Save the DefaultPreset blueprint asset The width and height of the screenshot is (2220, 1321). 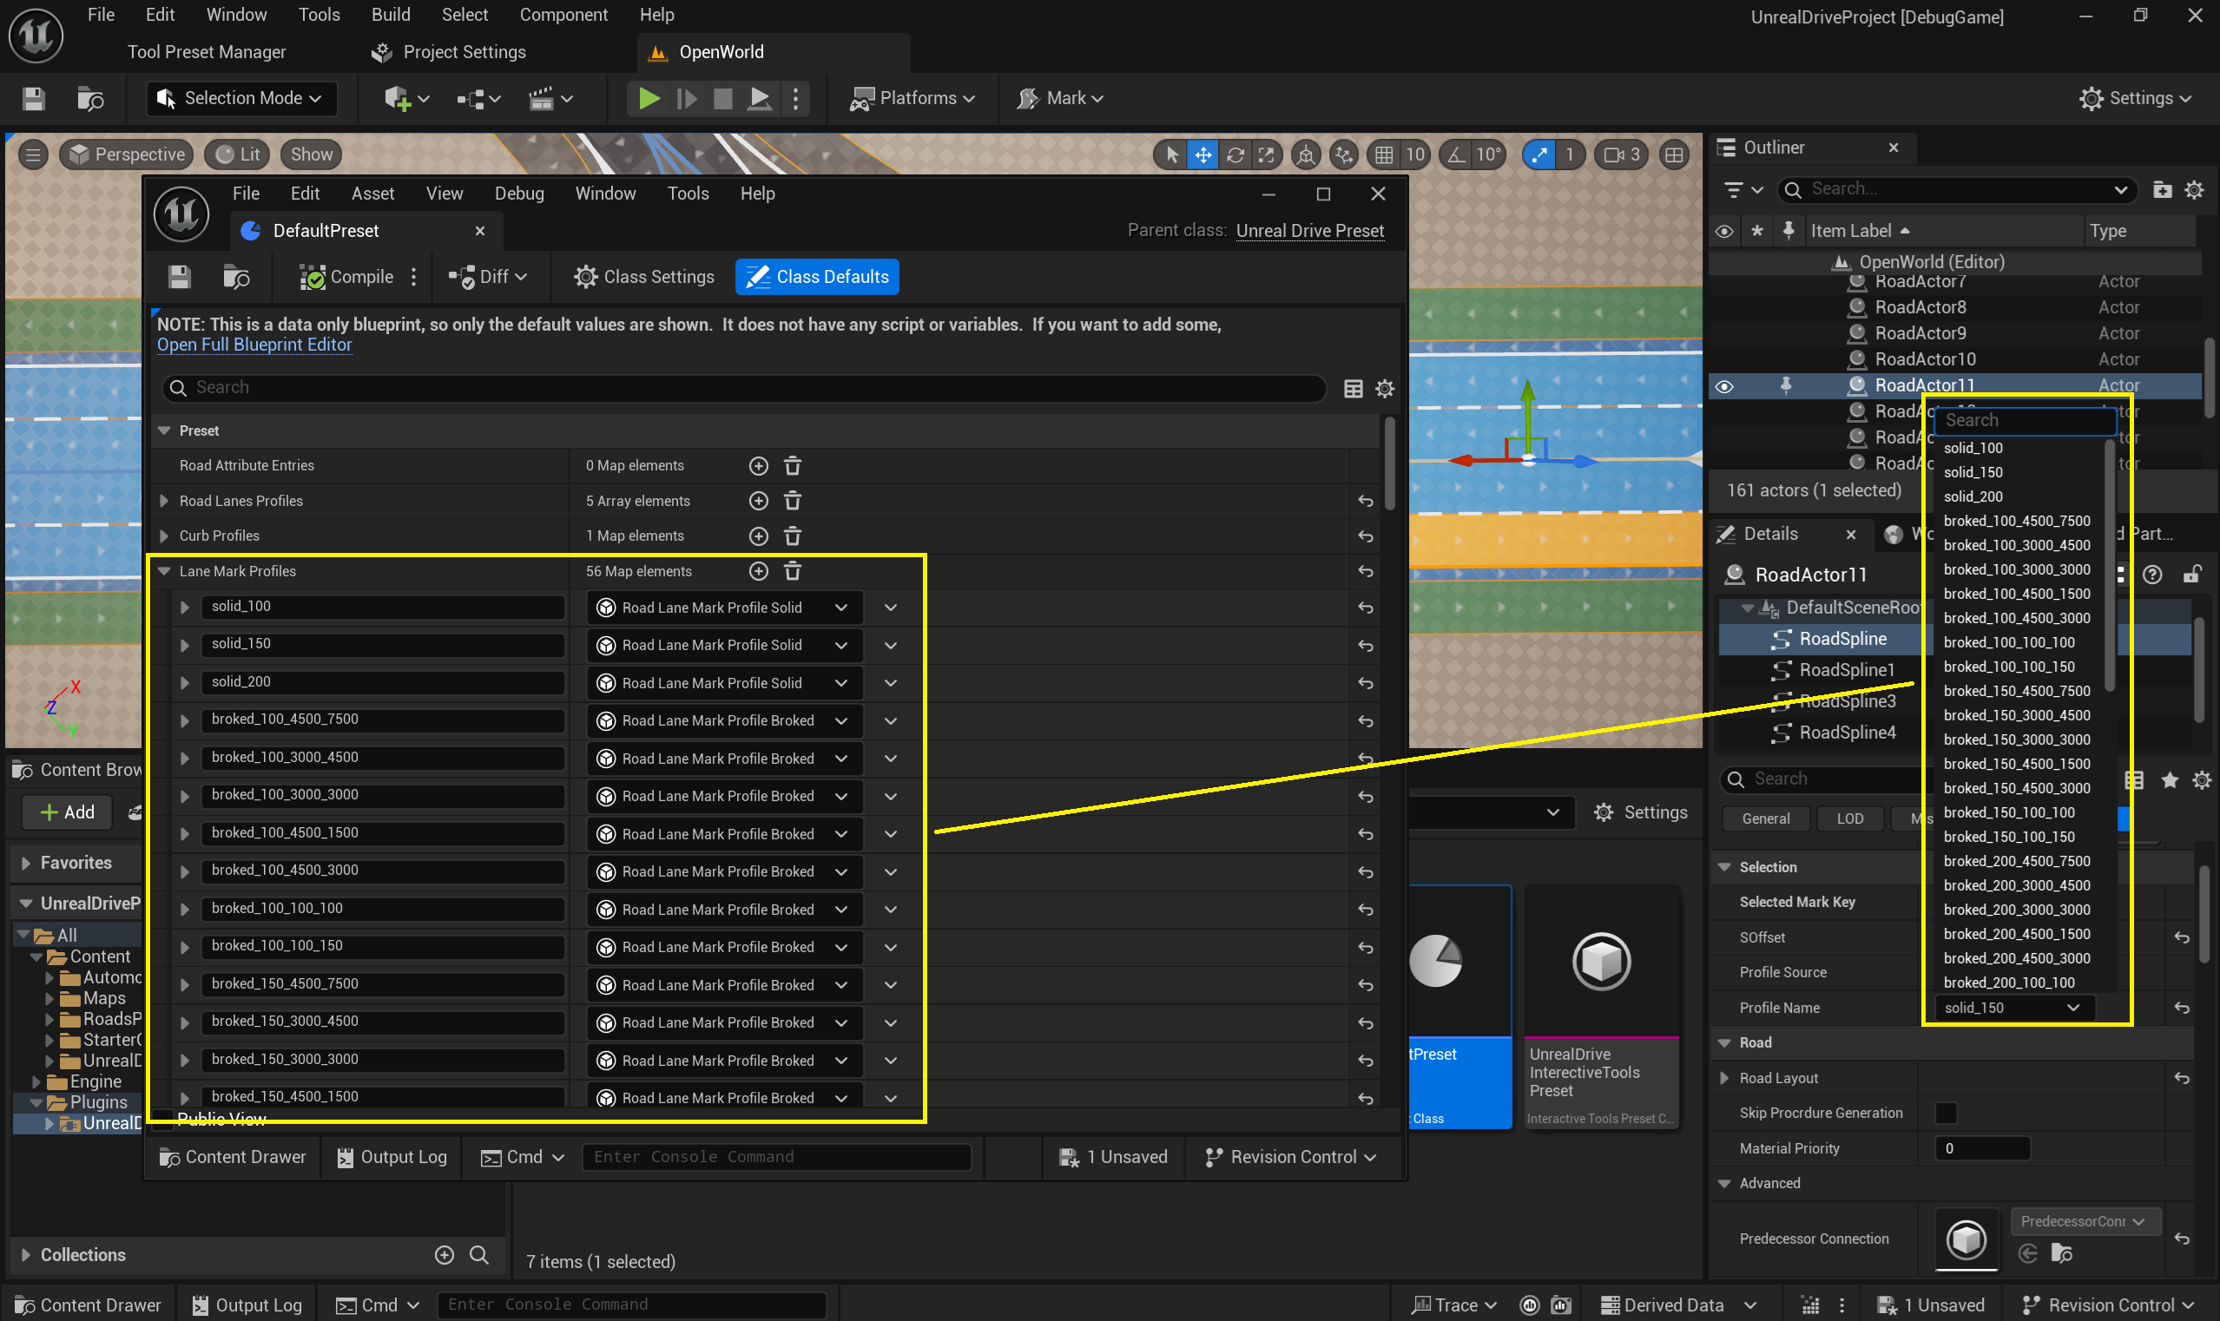[179, 277]
